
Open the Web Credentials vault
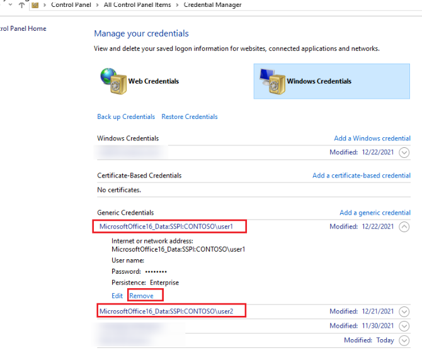(140, 81)
